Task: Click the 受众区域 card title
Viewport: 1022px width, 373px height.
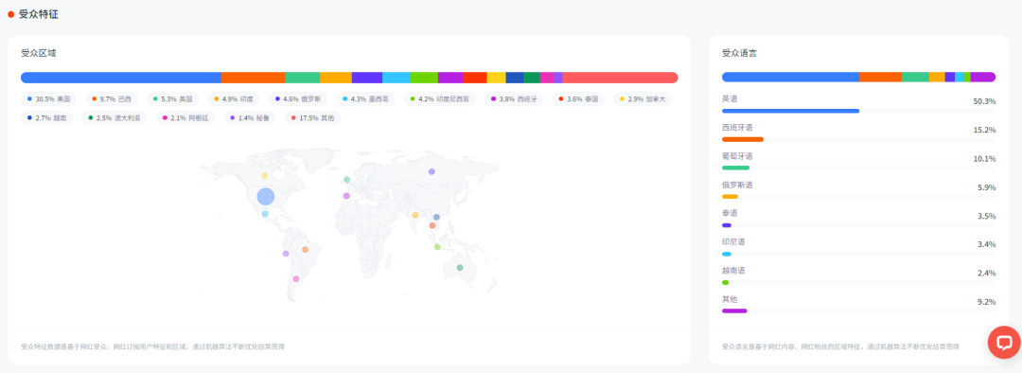Action: coord(39,53)
